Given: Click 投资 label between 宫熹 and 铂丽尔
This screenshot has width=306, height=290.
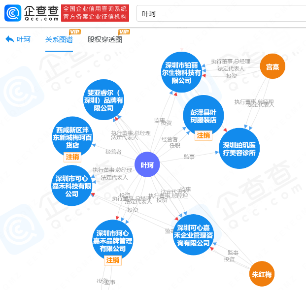Looking at the screenshot, I should tap(232, 76).
